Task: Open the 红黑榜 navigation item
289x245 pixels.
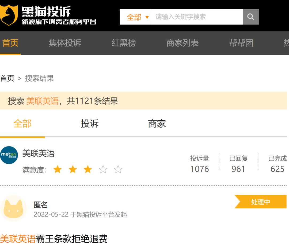Action: click(124, 43)
